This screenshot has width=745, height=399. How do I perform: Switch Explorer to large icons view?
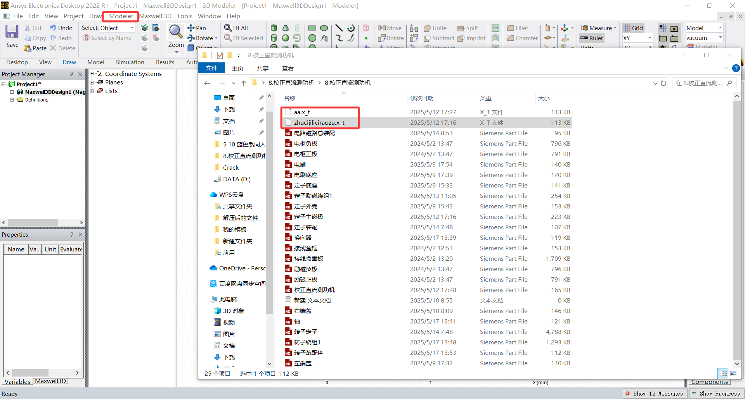734,373
